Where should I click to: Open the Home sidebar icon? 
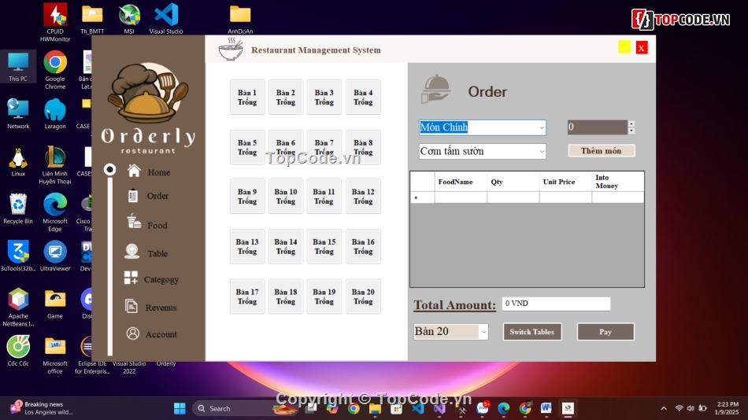pyautogui.click(x=134, y=171)
